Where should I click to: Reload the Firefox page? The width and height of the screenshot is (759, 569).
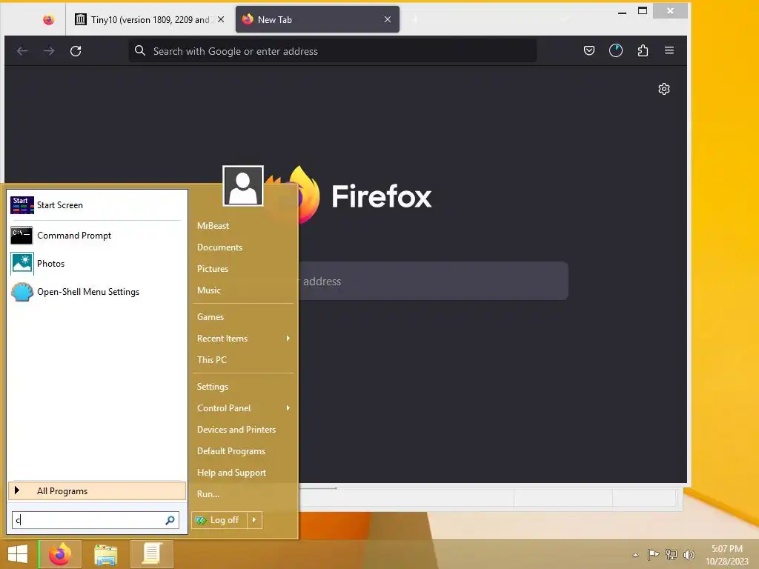[x=76, y=51]
